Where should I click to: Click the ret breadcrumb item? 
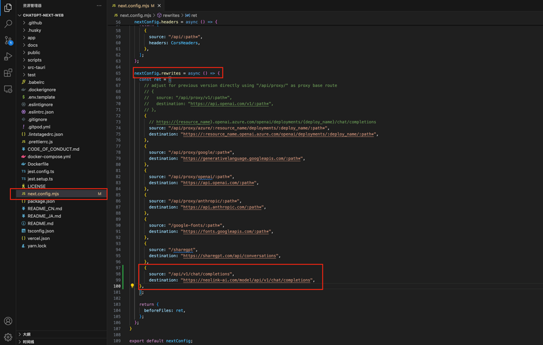[x=194, y=15]
